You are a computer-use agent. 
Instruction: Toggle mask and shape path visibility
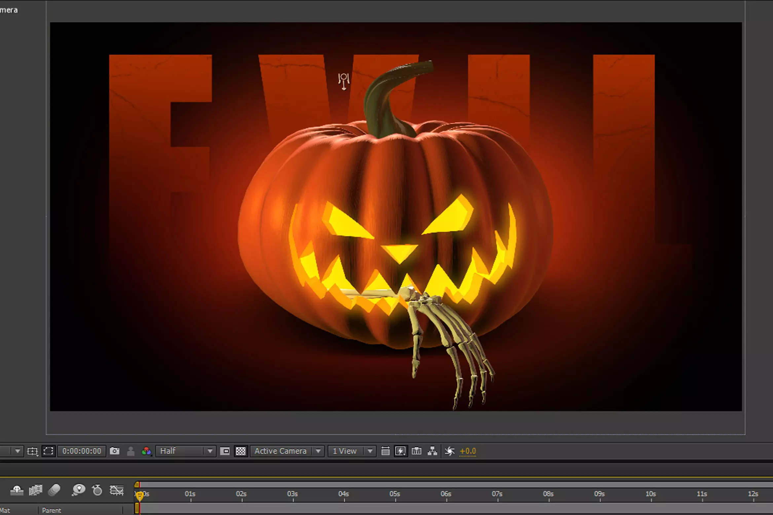click(x=48, y=451)
